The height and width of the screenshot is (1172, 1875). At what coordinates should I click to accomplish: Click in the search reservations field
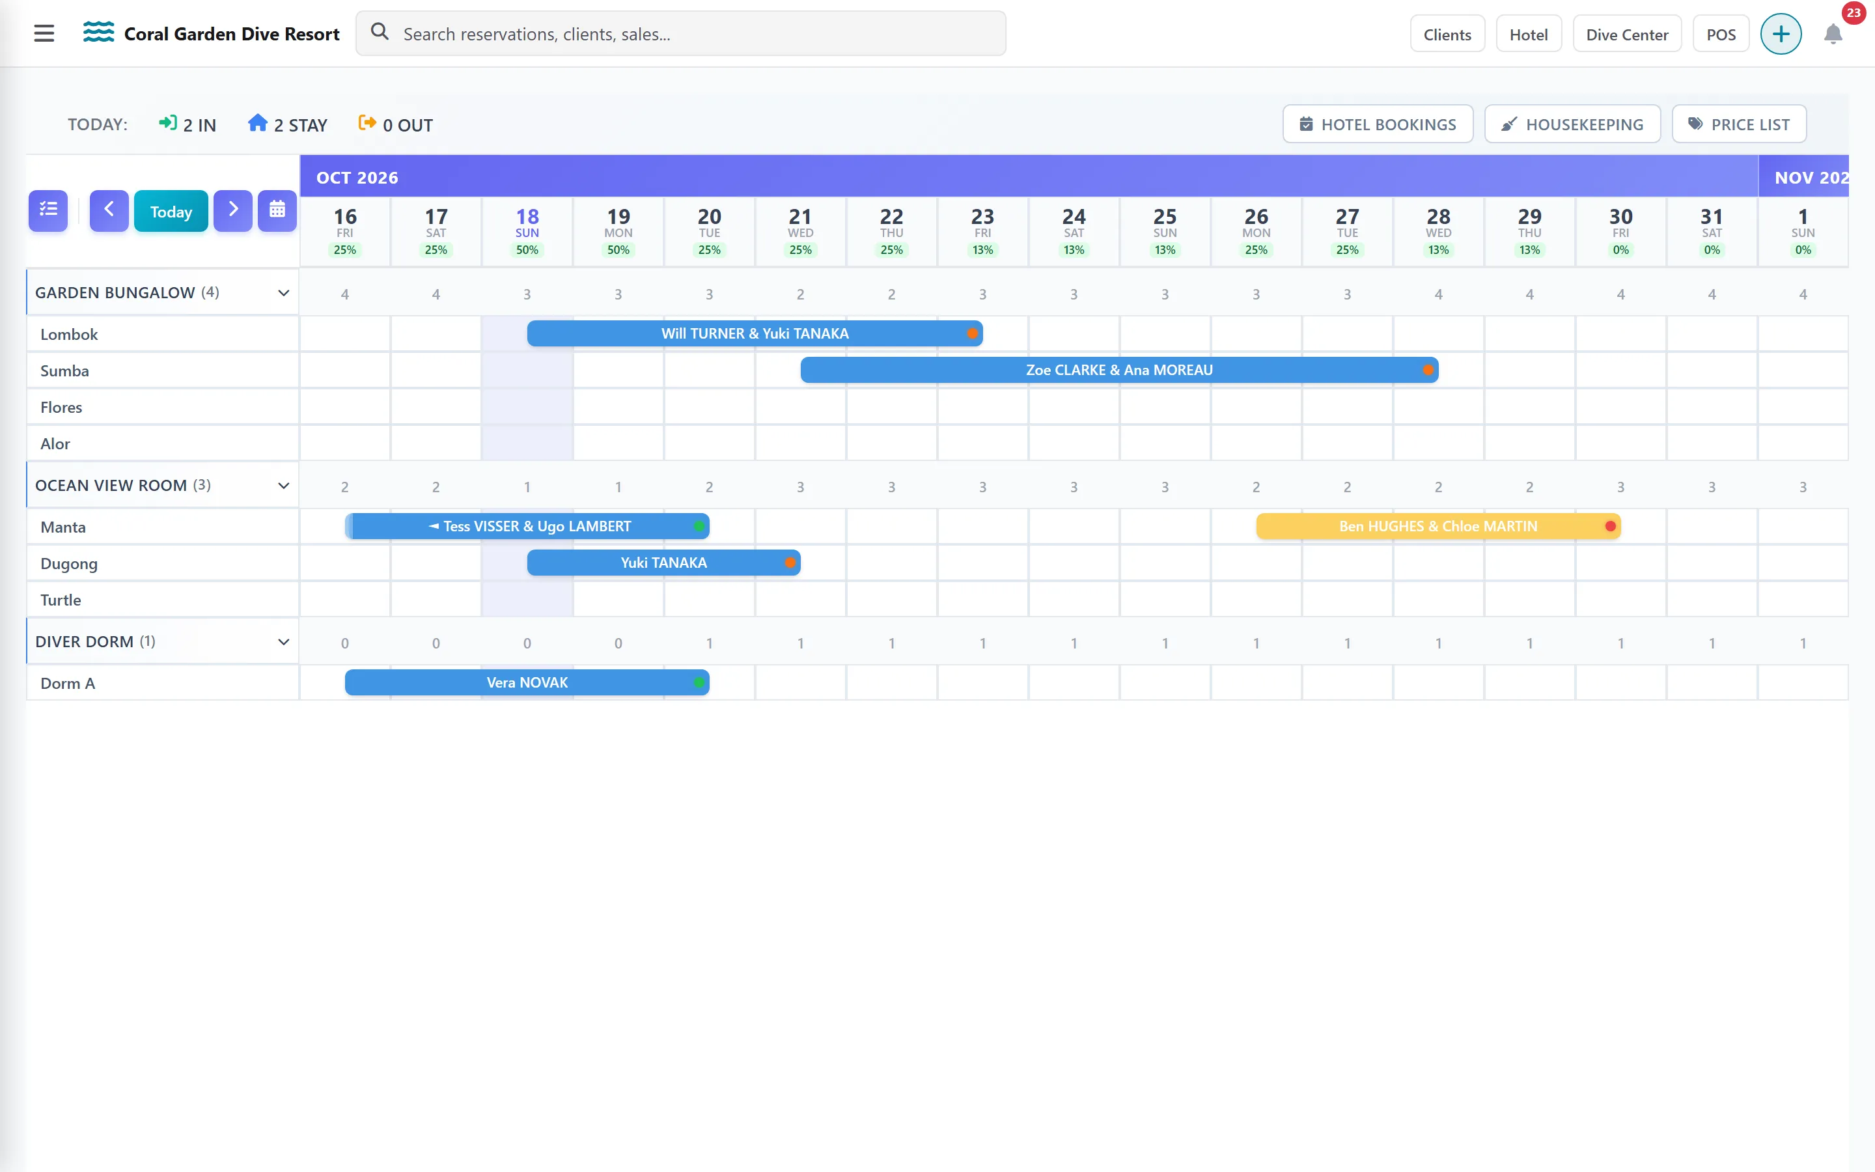(680, 33)
